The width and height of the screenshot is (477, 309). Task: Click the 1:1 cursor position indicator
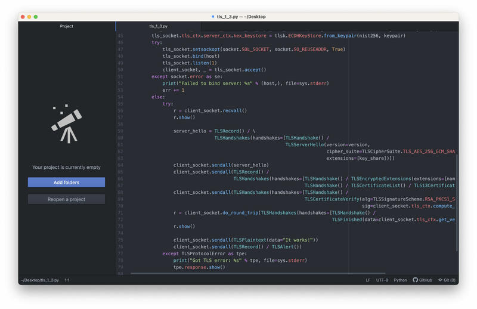(x=67, y=280)
